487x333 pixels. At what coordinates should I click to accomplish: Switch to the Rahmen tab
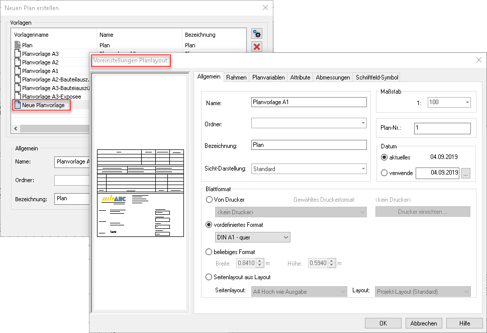(x=236, y=77)
